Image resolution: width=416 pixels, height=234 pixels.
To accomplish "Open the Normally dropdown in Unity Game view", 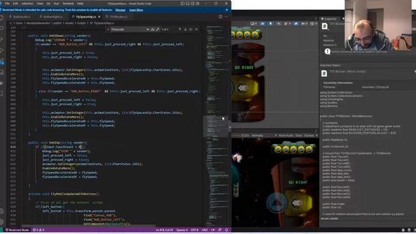I will pos(264,136).
